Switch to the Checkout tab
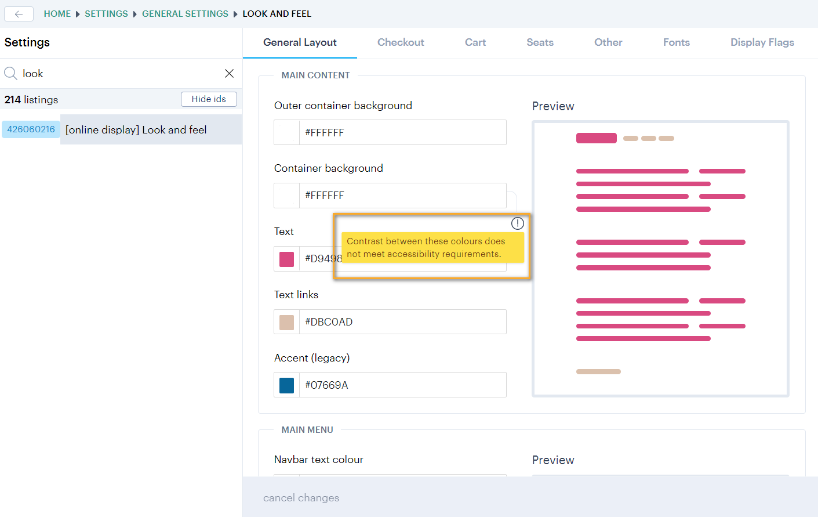Screen dimensions: 818x517 coord(401,42)
